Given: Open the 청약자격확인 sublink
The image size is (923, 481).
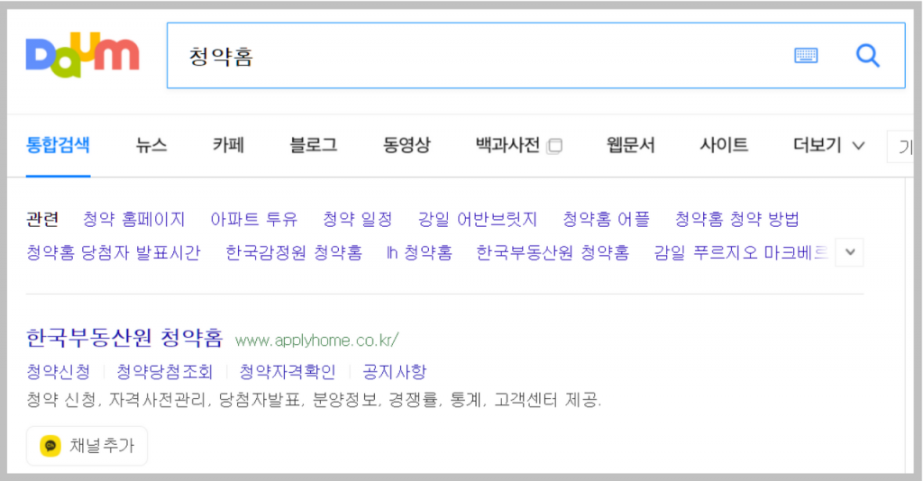Looking at the screenshot, I should point(288,372).
